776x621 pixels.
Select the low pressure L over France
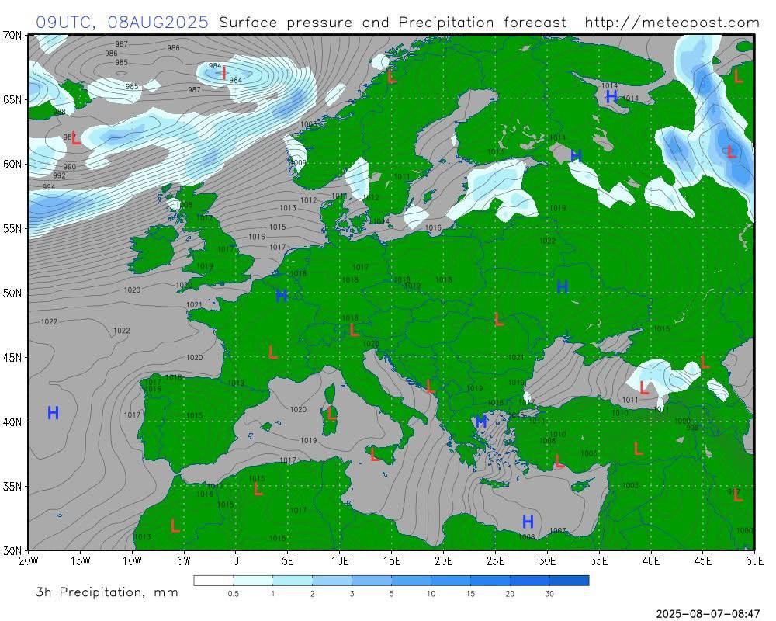[x=272, y=352]
